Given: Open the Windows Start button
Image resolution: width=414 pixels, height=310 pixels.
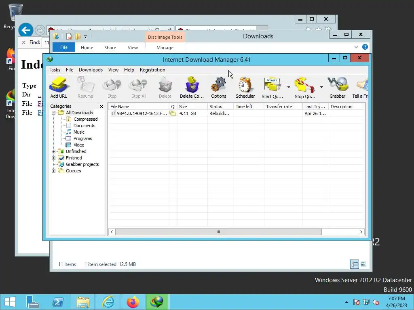Looking at the screenshot, I should point(10,302).
